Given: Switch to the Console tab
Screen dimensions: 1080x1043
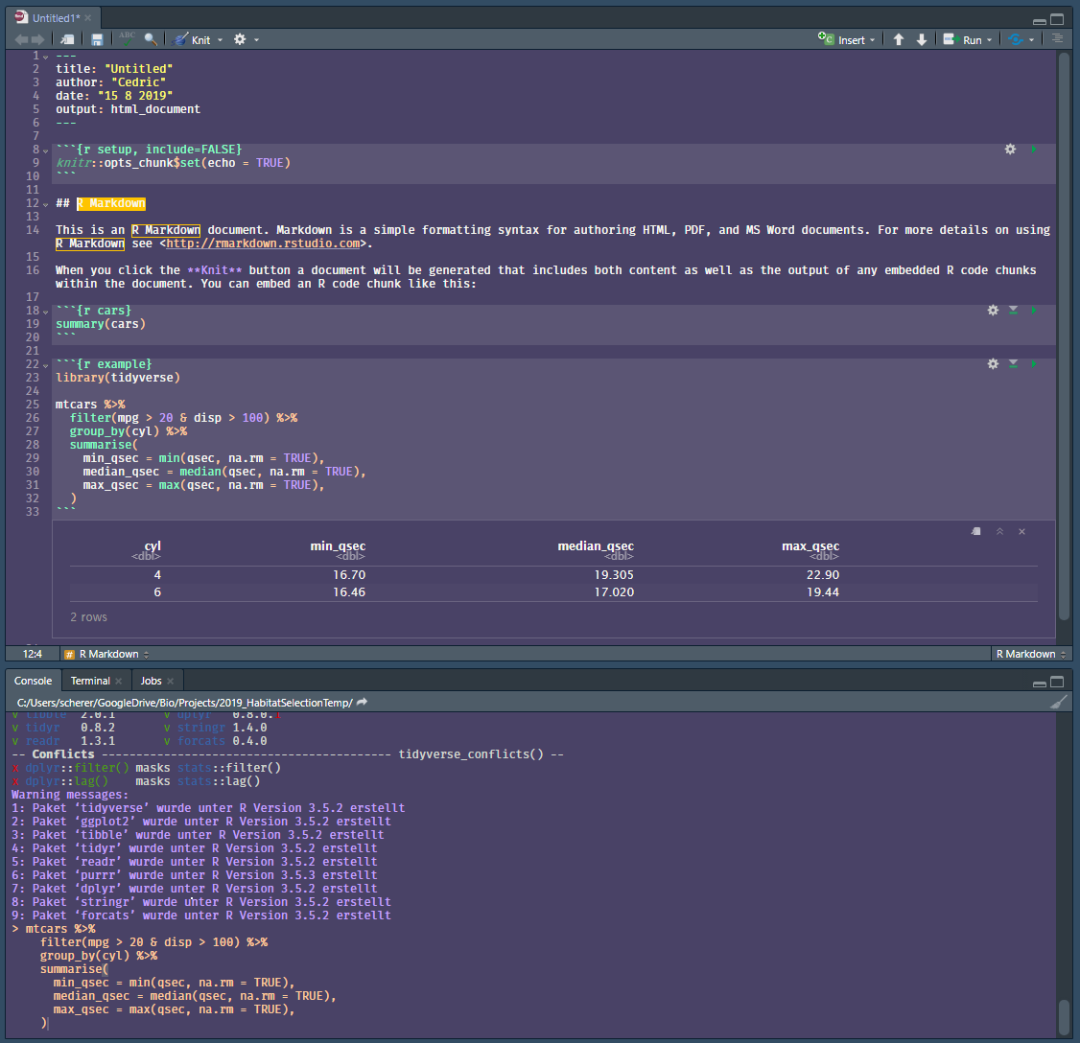Looking at the screenshot, I should tap(33, 681).
